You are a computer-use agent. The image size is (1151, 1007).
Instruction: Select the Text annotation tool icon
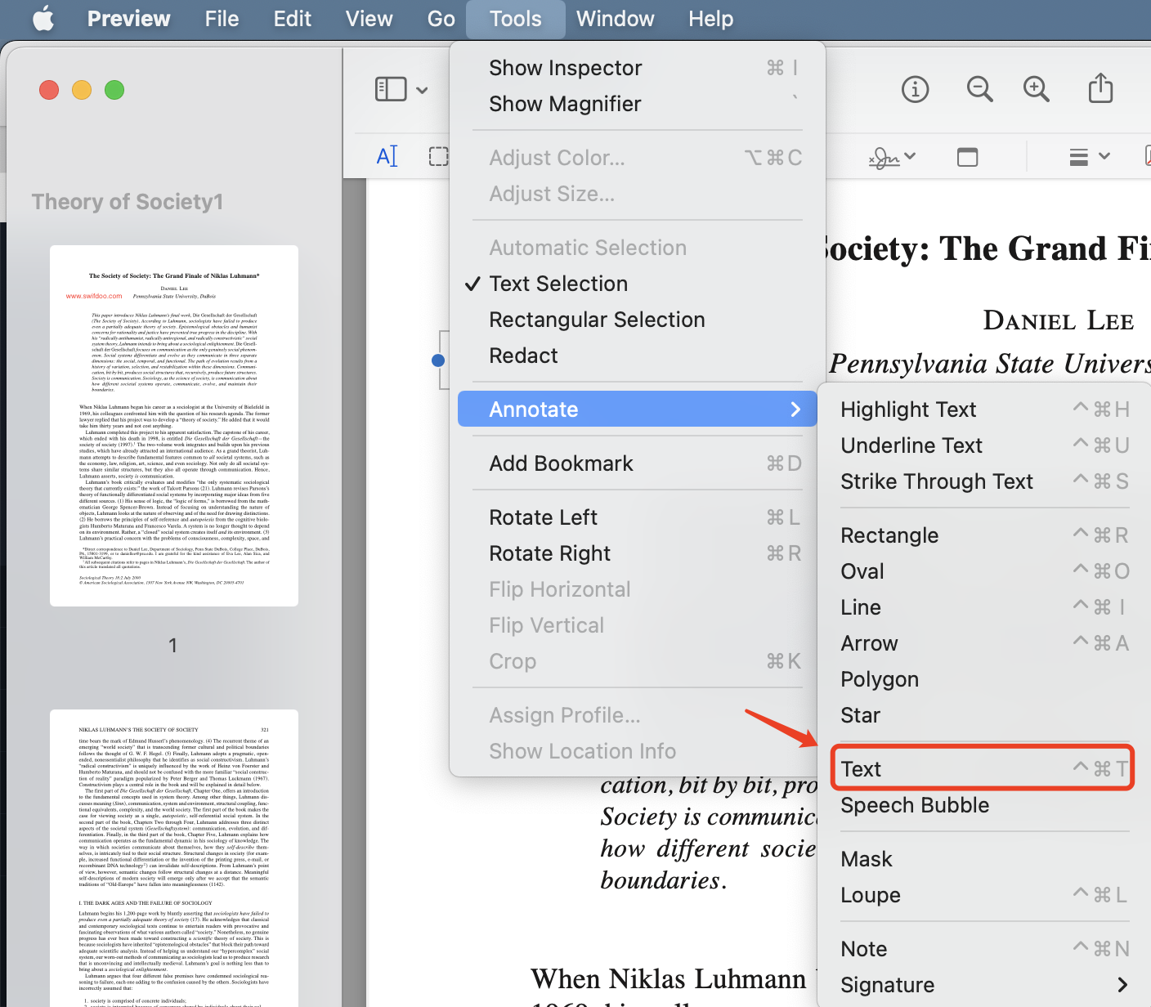[x=387, y=155]
